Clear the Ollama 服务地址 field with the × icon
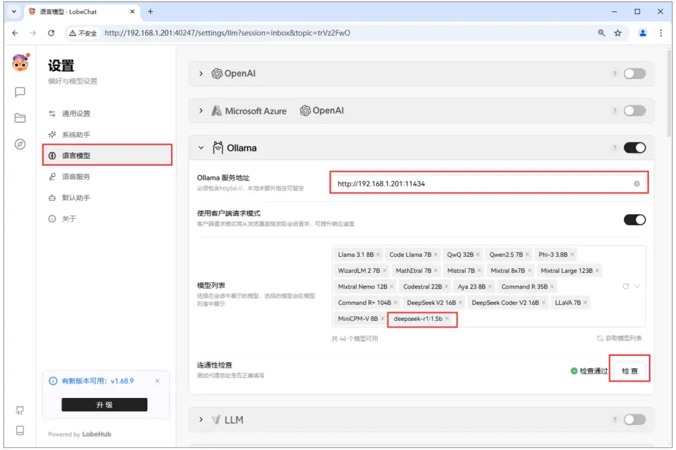Screen dimensions: 676x450 pos(636,183)
